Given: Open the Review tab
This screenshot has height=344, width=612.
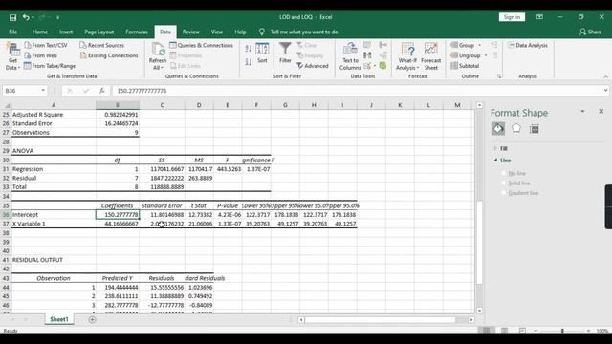Looking at the screenshot, I should pyautogui.click(x=191, y=32).
